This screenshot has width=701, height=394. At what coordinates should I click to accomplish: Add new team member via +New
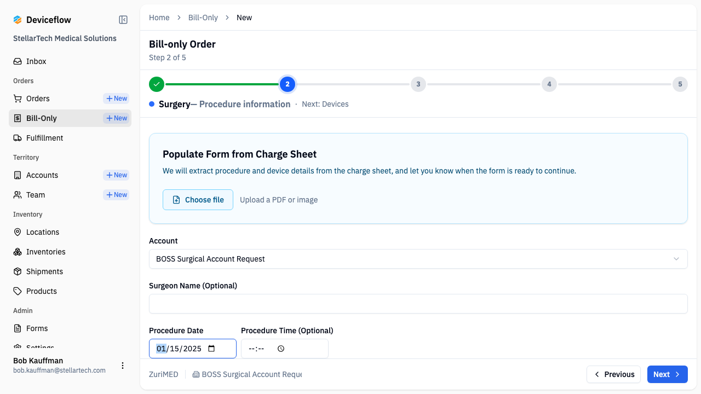(116, 195)
